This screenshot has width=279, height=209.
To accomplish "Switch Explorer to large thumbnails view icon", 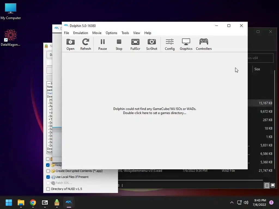I will (x=272, y=186).
